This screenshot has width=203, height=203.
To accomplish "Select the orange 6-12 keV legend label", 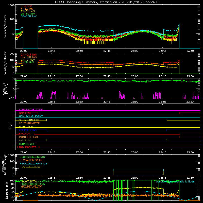I will tap(27, 9).
